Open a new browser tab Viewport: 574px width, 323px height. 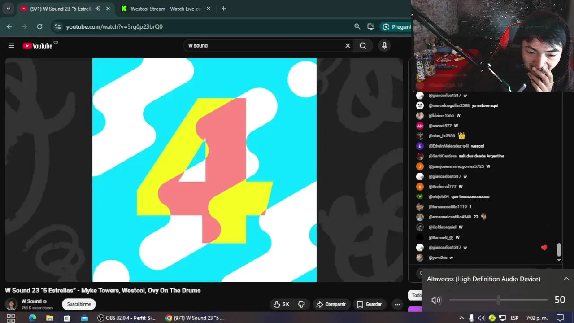pyautogui.click(x=223, y=9)
